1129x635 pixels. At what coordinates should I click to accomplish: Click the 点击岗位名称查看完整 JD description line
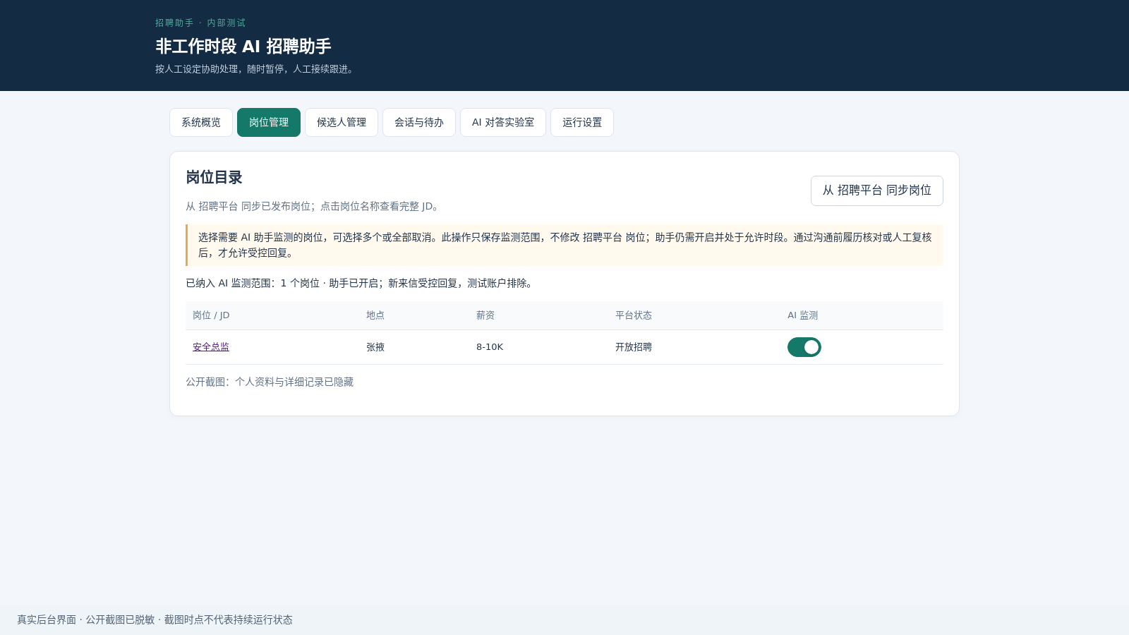pyautogui.click(x=314, y=206)
